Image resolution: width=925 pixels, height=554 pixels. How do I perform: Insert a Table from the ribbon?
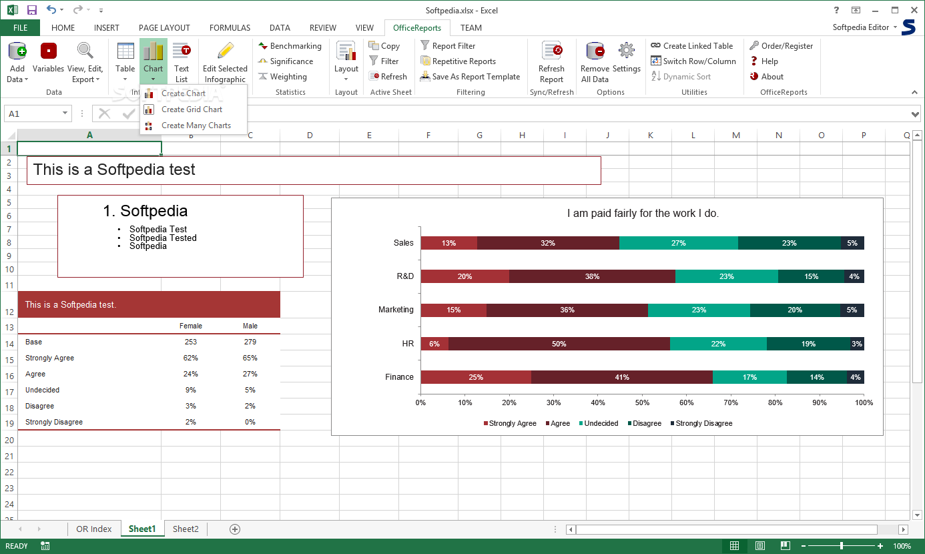[x=125, y=62]
